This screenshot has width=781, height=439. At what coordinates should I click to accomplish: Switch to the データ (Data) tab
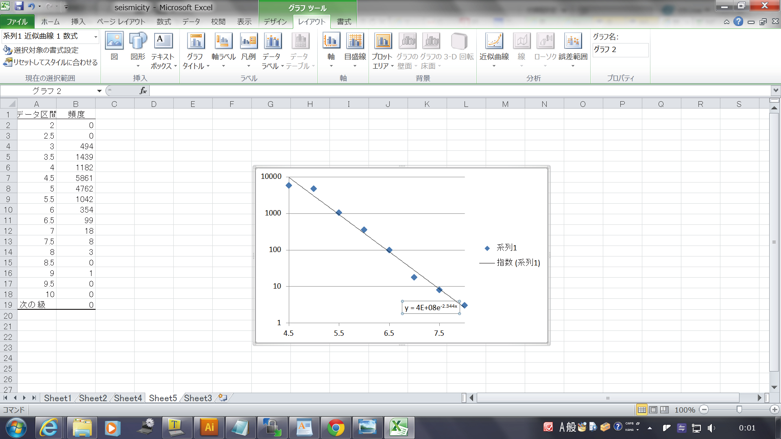tap(191, 22)
